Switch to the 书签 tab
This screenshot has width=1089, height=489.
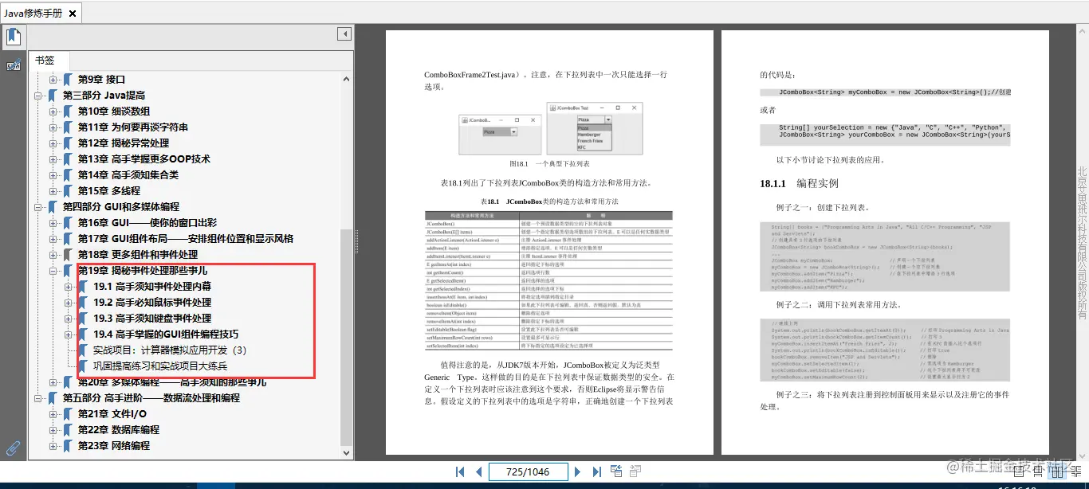click(47, 60)
